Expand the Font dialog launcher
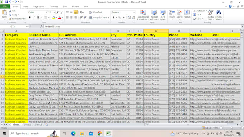Screen dimensions: 244x137 62,23
